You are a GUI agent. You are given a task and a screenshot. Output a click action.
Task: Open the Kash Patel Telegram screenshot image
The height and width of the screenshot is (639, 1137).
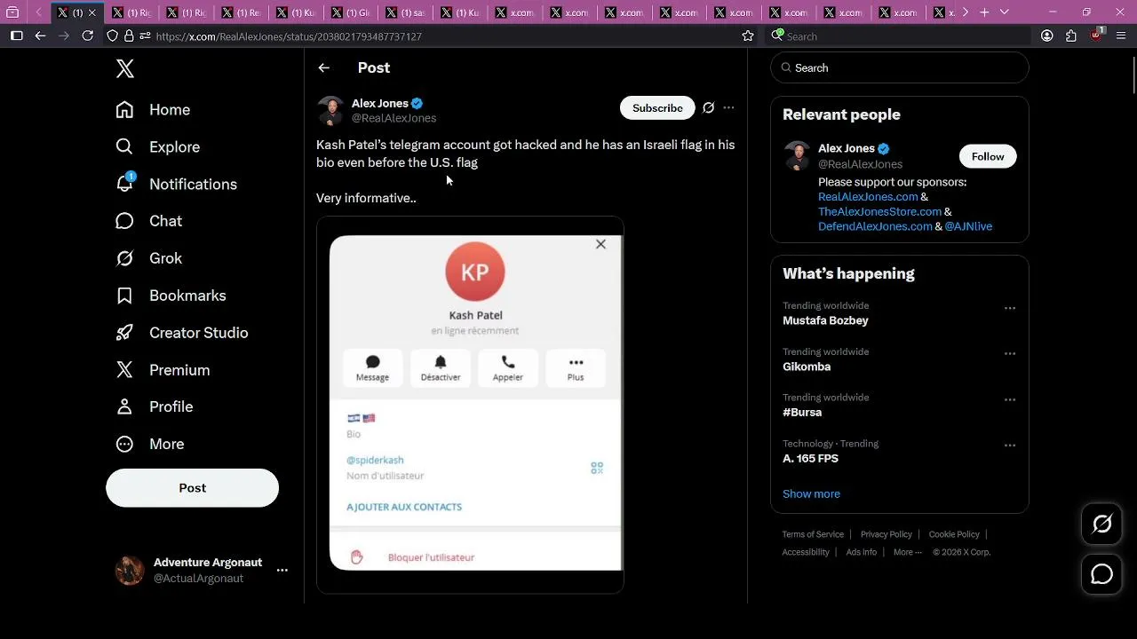(x=470, y=404)
